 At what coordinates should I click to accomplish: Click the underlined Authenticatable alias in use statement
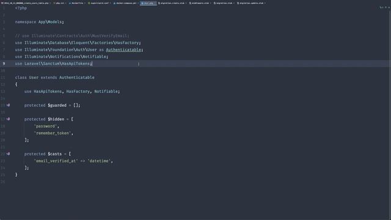coord(123,50)
